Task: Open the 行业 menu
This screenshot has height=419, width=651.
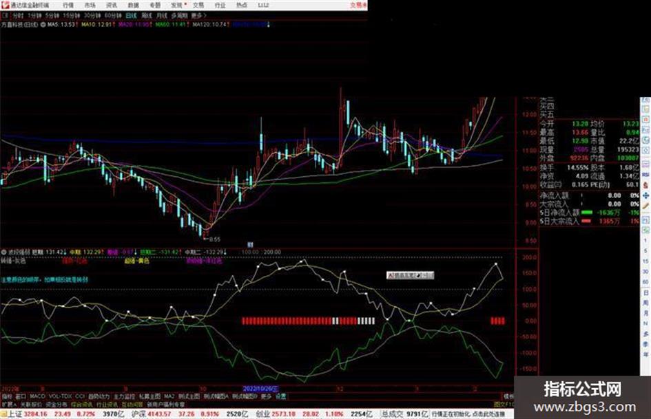Action: 220,6
